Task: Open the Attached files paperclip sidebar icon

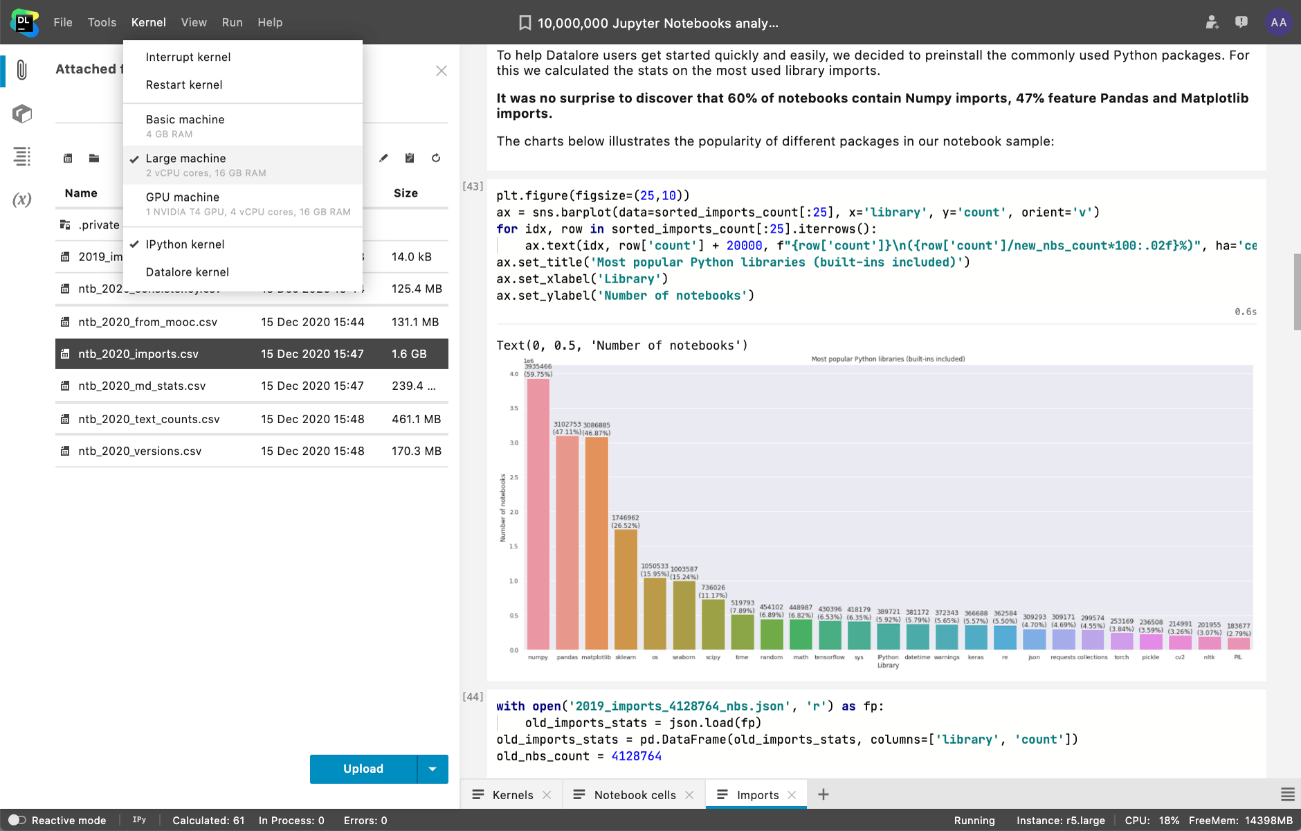Action: tap(22, 70)
